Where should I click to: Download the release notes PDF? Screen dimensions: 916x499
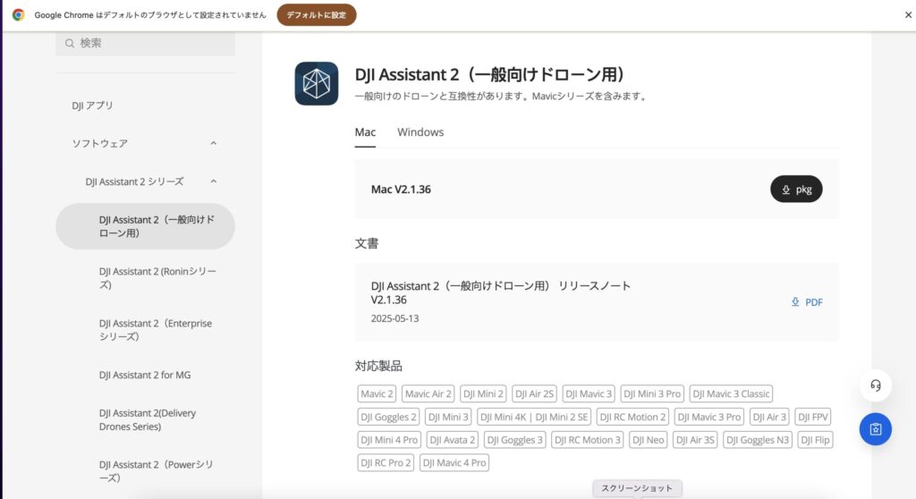(x=807, y=302)
